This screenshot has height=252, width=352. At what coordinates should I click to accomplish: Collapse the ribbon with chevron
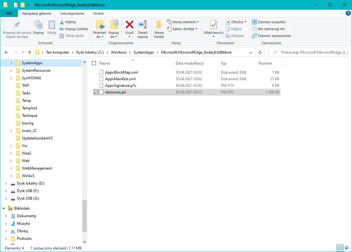tap(341, 13)
